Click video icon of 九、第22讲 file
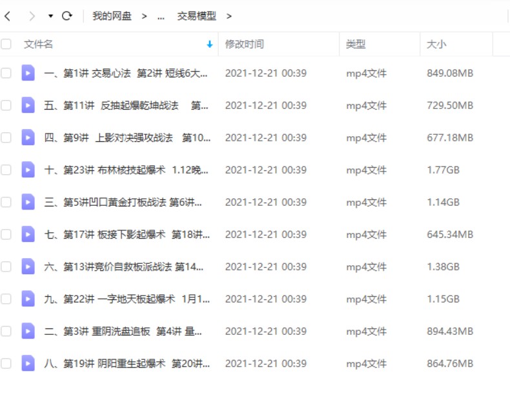 pos(28,299)
